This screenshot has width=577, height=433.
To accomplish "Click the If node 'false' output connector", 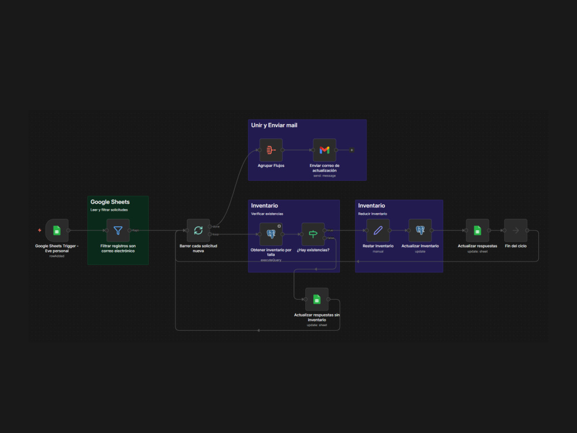I will point(324,238).
